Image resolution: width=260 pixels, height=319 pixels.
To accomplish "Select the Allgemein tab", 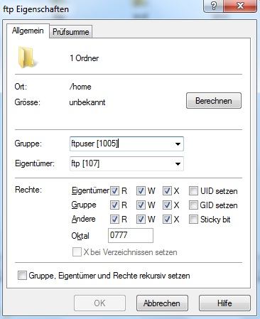I will click(28, 31).
